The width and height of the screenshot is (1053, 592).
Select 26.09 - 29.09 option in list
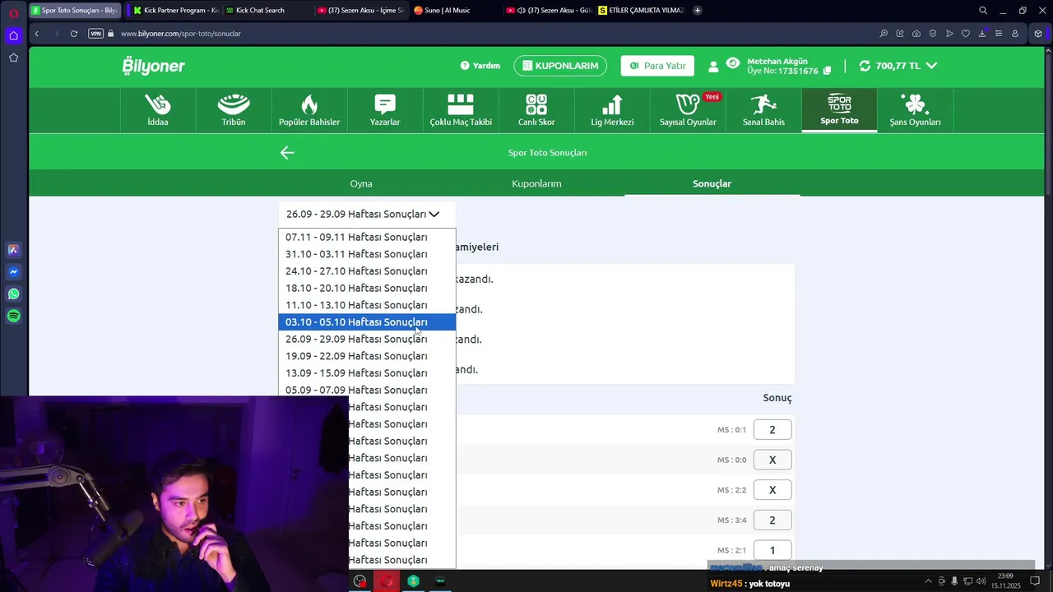tap(366, 339)
